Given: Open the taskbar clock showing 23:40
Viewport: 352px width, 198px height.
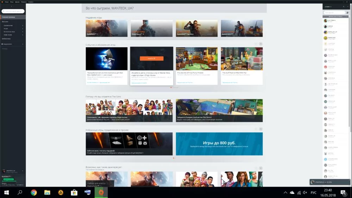Looking at the screenshot, I should (328, 193).
